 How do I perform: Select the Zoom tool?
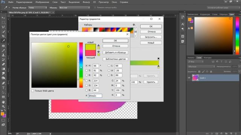(x=3, y=106)
